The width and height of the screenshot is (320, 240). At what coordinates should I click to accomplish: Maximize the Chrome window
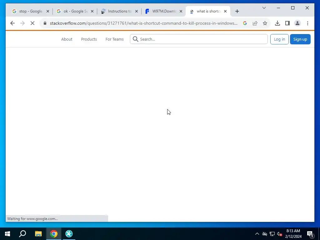(x=292, y=8)
